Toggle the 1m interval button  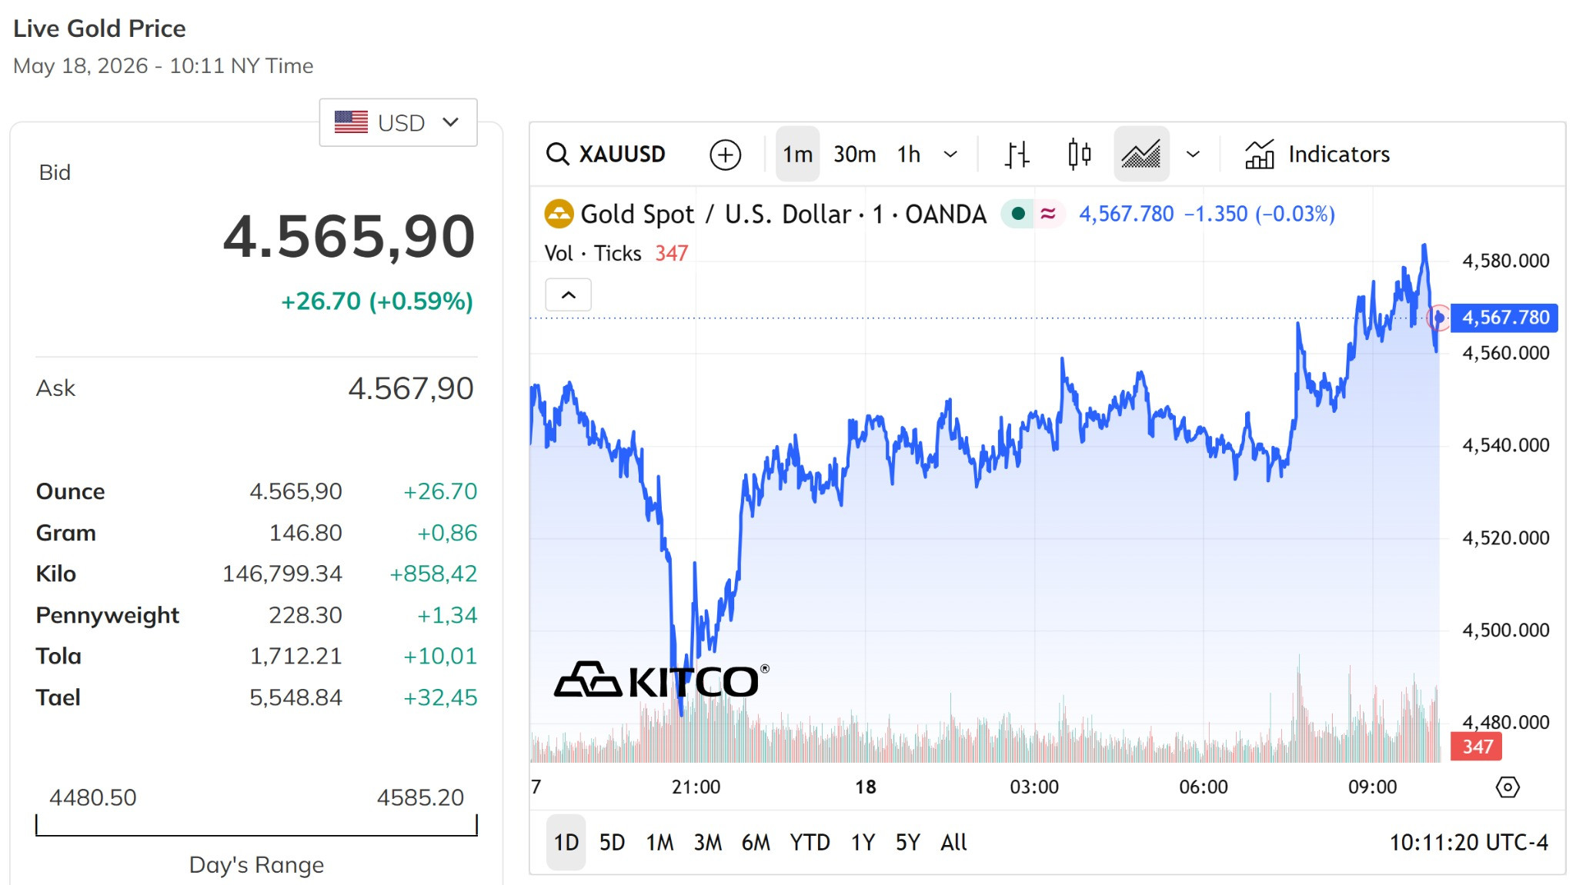[x=797, y=155]
